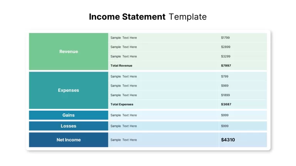This screenshot has width=296, height=166.
Task: Select the Total Expenses label
Action: (122, 104)
